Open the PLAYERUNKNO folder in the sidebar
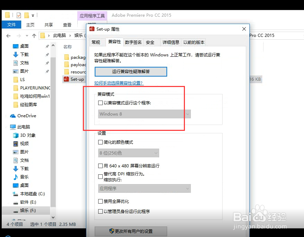 point(32,88)
